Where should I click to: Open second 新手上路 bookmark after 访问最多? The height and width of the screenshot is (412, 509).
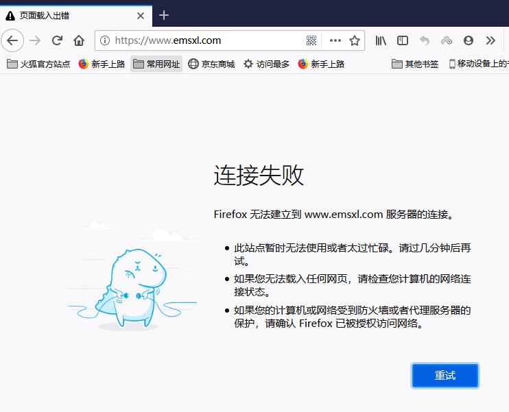pyautogui.click(x=321, y=64)
